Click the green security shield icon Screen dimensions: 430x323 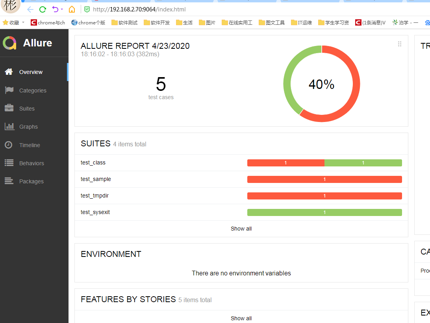pos(87,9)
